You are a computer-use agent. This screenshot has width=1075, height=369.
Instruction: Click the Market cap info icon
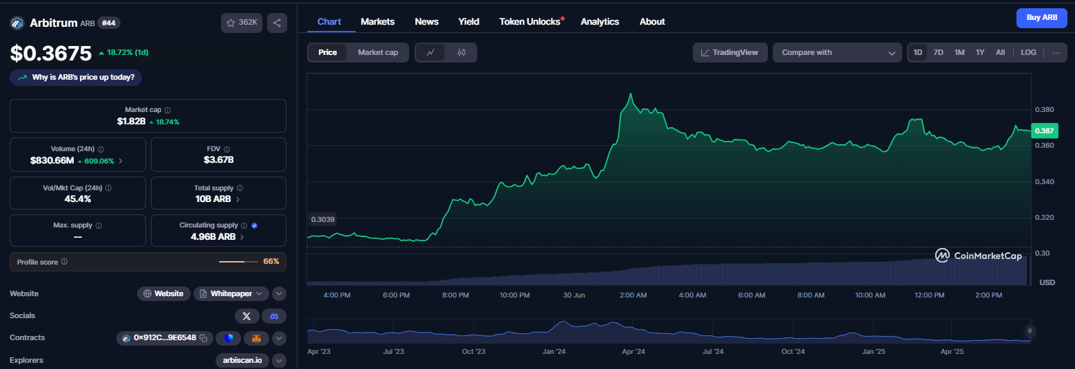coord(168,110)
